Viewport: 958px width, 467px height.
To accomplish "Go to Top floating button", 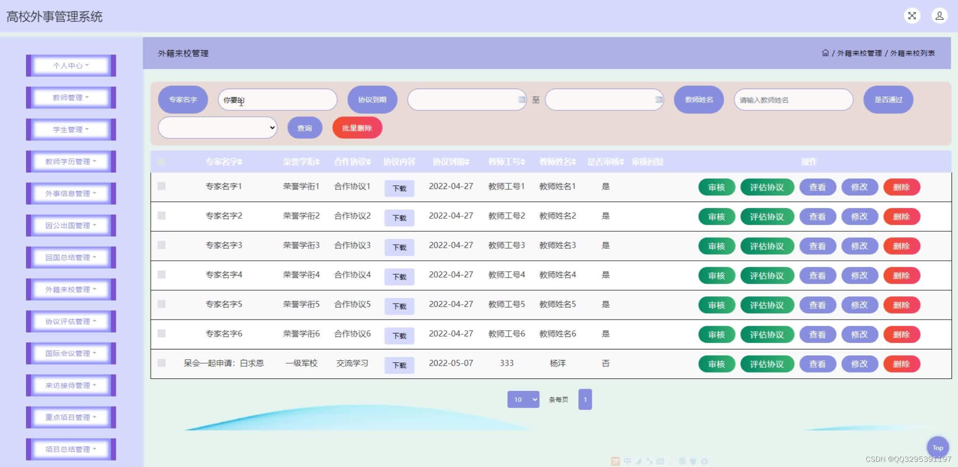I will [938, 448].
